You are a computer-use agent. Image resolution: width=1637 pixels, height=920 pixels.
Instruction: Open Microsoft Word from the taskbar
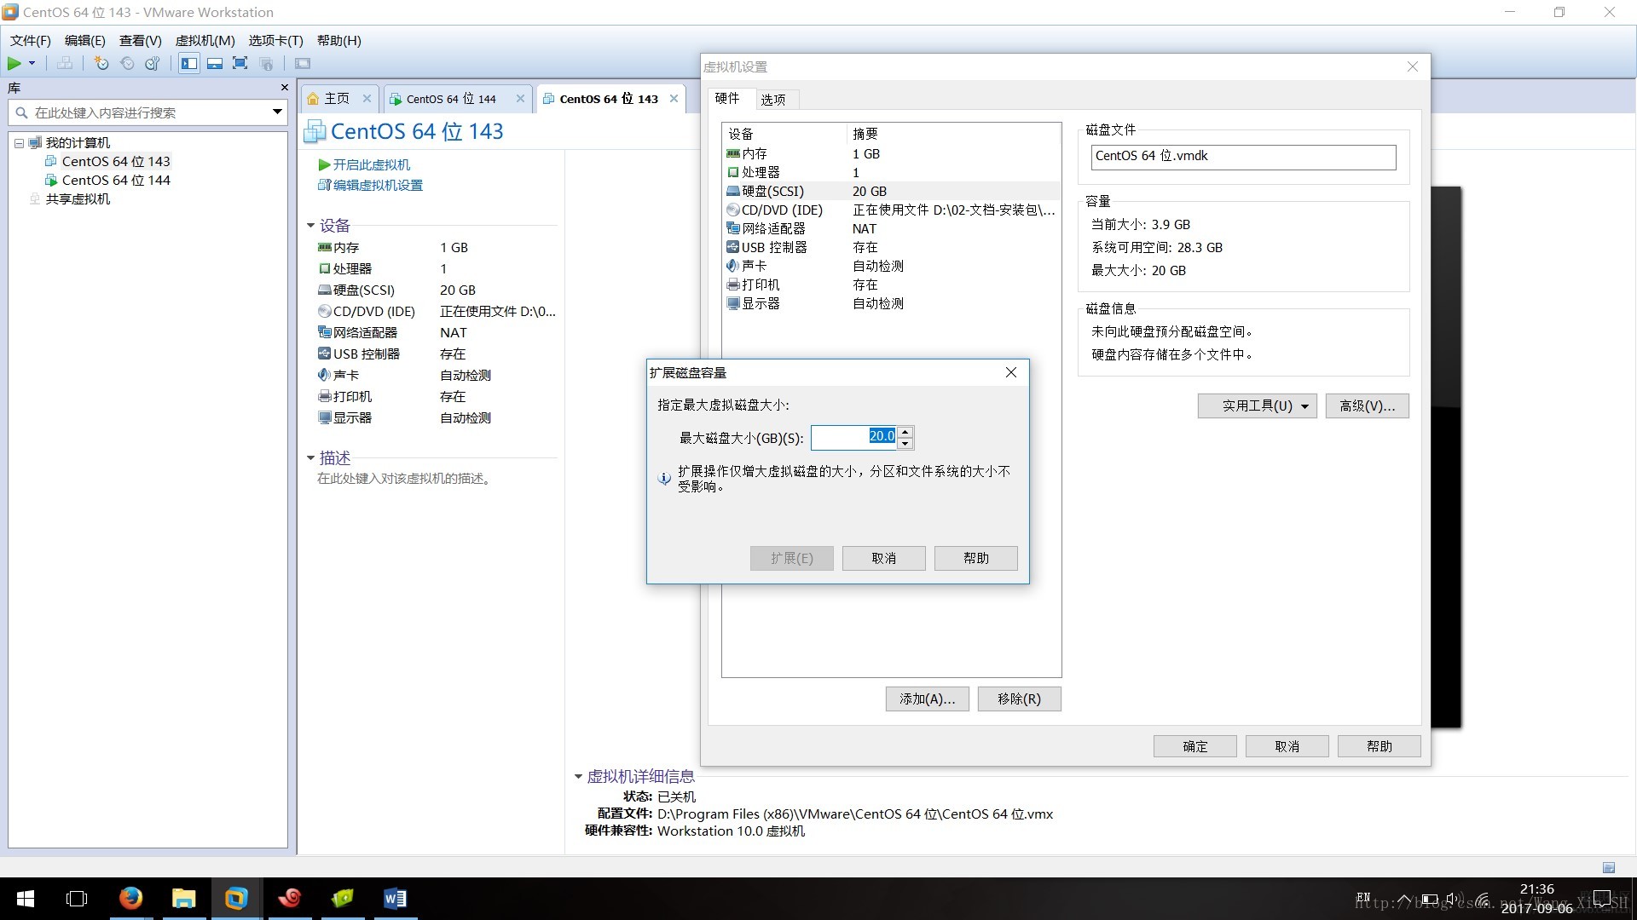click(394, 898)
